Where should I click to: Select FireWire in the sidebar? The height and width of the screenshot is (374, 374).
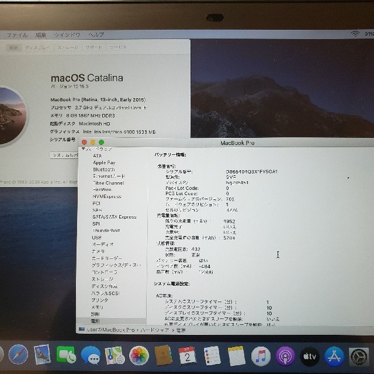coord(102,189)
